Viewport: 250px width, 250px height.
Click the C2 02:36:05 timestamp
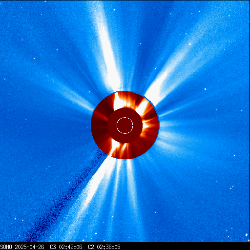point(104,247)
